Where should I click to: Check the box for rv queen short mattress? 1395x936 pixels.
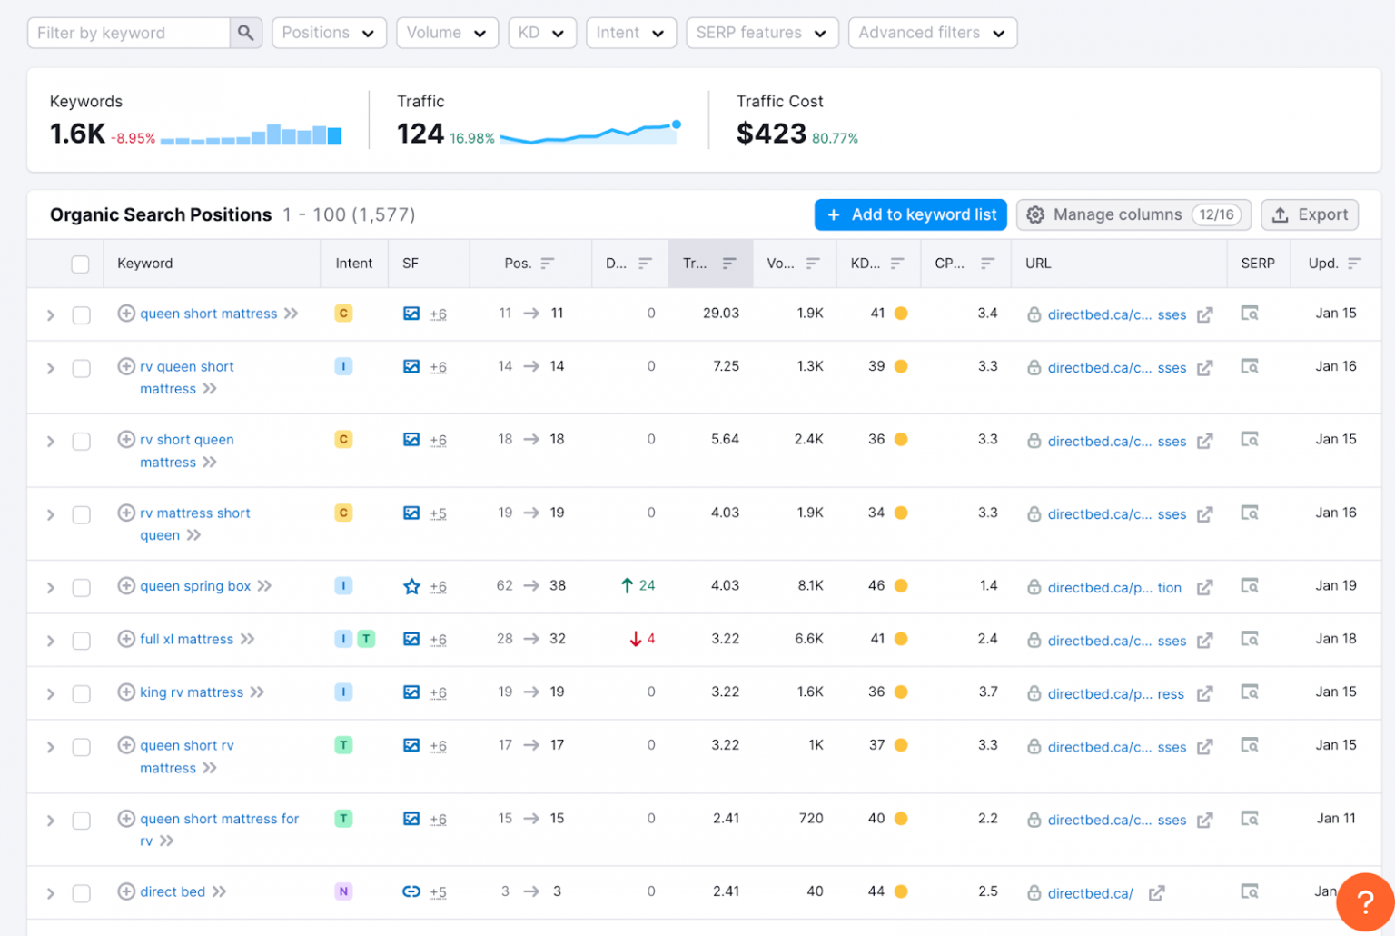(82, 368)
